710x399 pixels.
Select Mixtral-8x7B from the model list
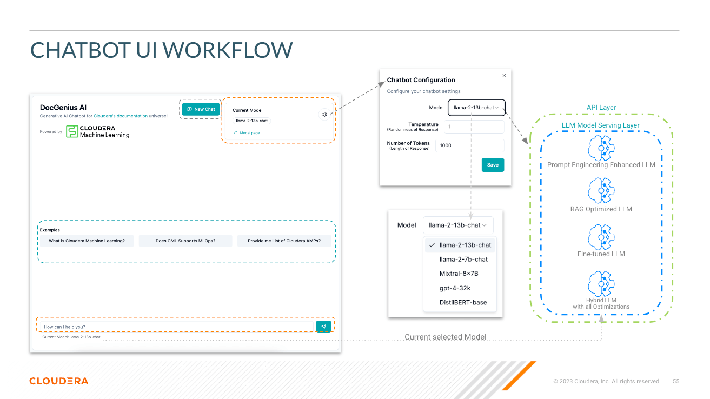(x=460, y=274)
